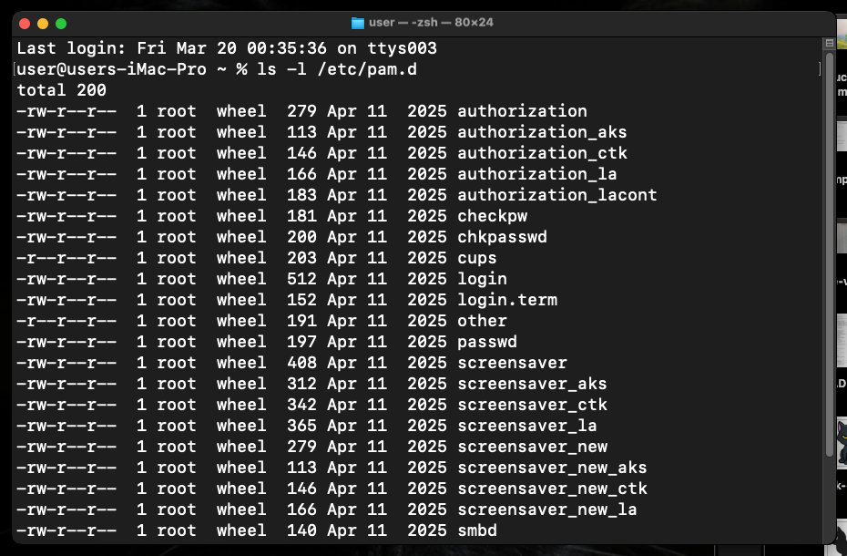847x556 pixels.
Task: Click the "checkpw" entry
Action: point(492,215)
